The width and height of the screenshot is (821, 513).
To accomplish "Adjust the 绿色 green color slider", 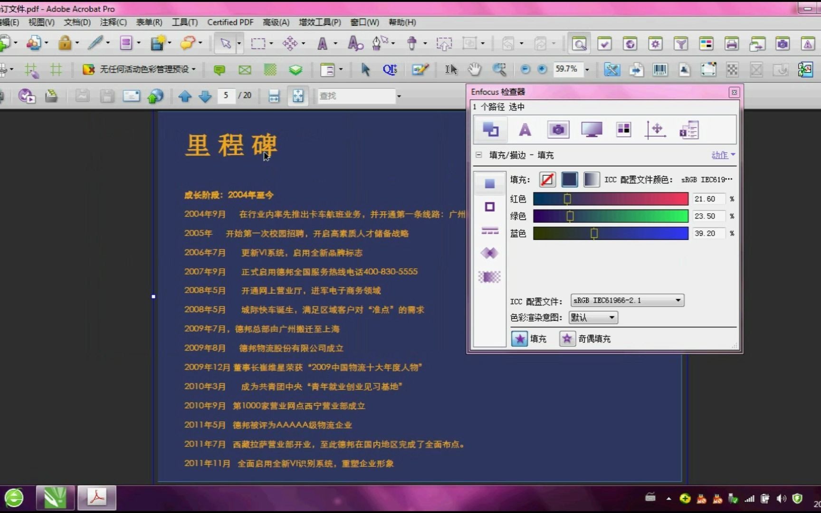I will [611, 216].
